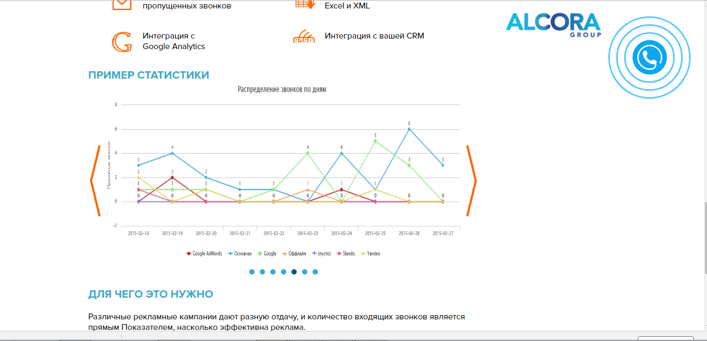
Task: Select the Основная series label
Action: (243, 253)
